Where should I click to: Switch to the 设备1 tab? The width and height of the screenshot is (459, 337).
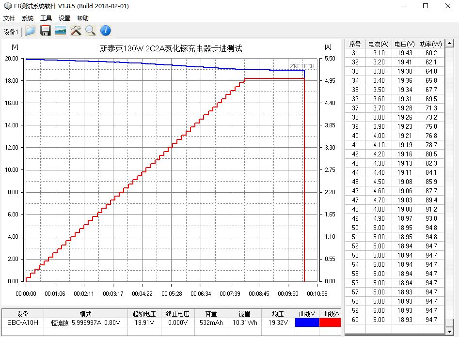11,32
